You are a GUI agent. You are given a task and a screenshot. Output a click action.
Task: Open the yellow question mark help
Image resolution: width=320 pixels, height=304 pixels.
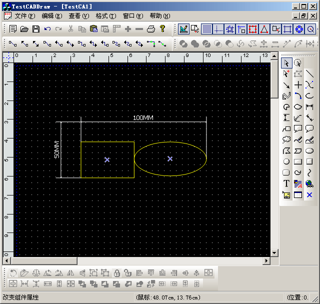pos(162,29)
